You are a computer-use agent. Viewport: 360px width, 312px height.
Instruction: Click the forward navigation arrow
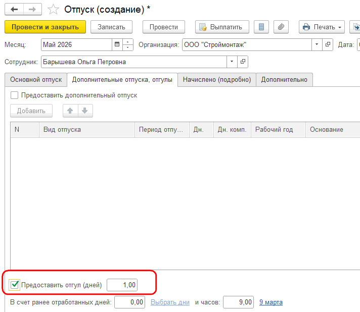[32, 10]
